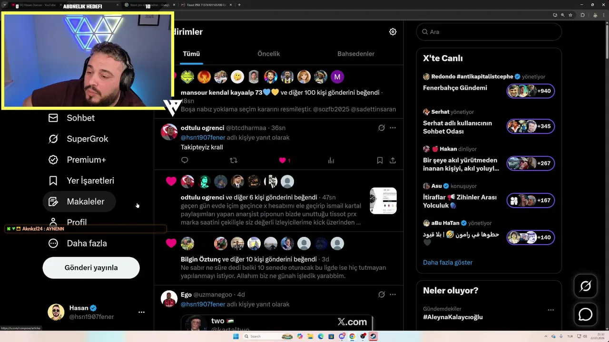
Task: Click @hsn1907fener link in Ego's reply
Action: pyautogui.click(x=203, y=304)
